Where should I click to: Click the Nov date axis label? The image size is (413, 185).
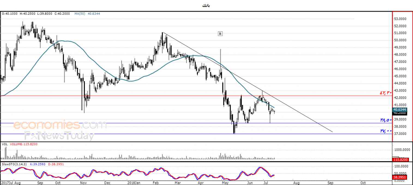click(83, 183)
